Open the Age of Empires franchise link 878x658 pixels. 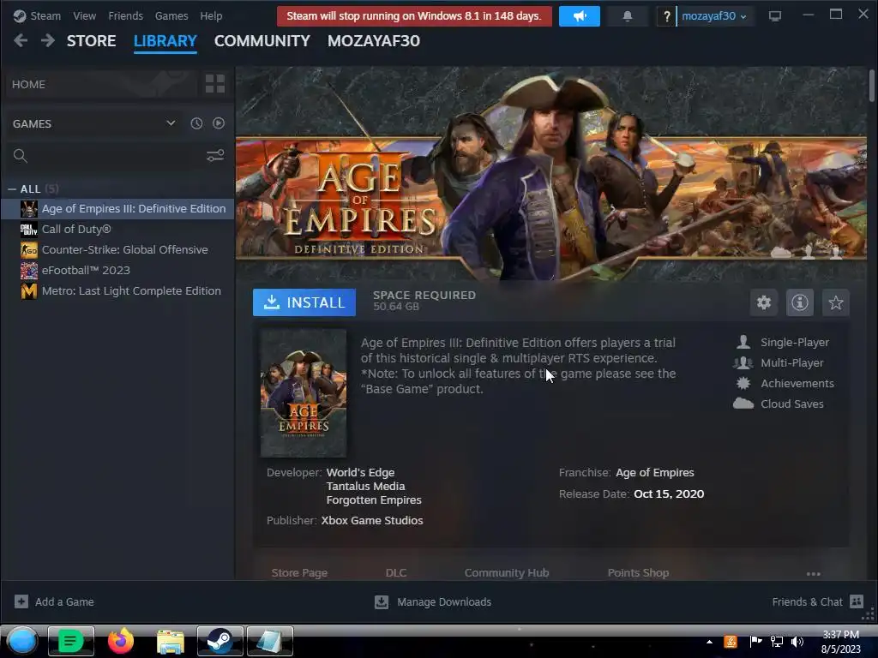coord(654,472)
